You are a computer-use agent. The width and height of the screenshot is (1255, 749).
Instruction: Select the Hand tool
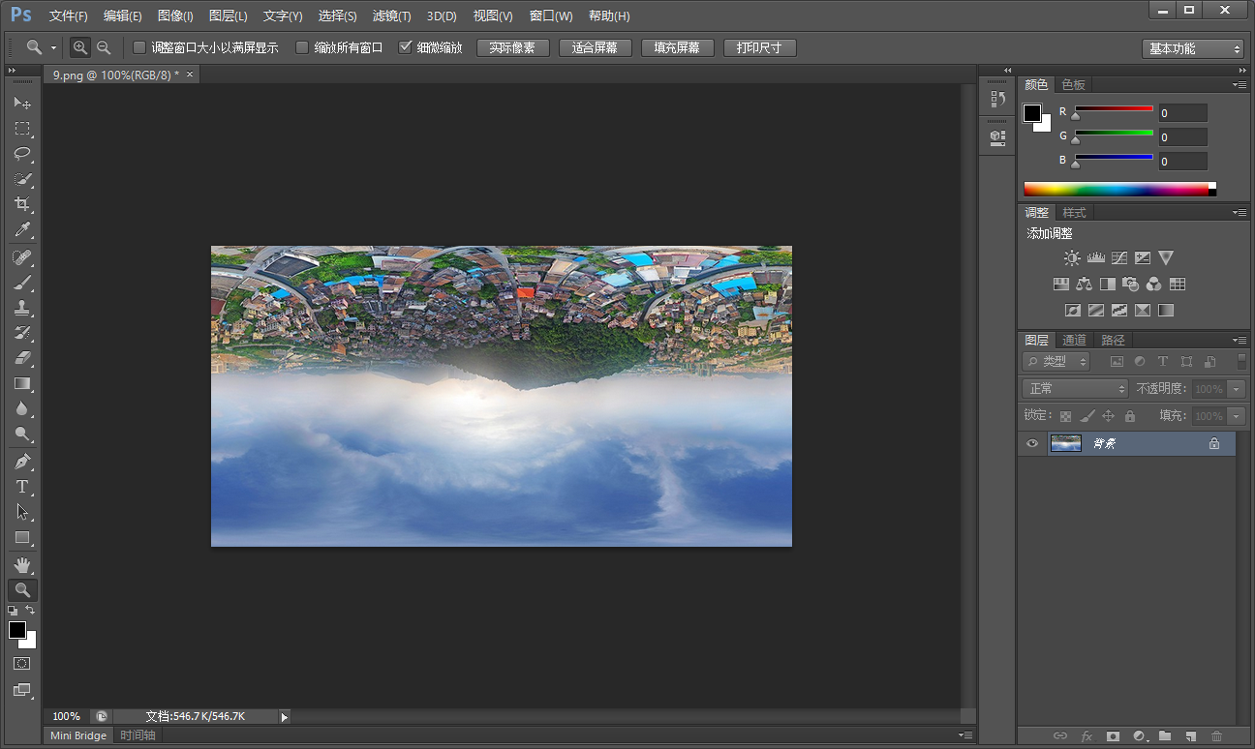[22, 565]
